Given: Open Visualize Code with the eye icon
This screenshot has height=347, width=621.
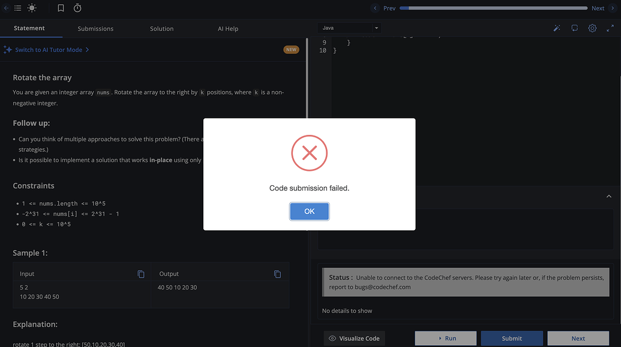Looking at the screenshot, I should click(x=332, y=338).
